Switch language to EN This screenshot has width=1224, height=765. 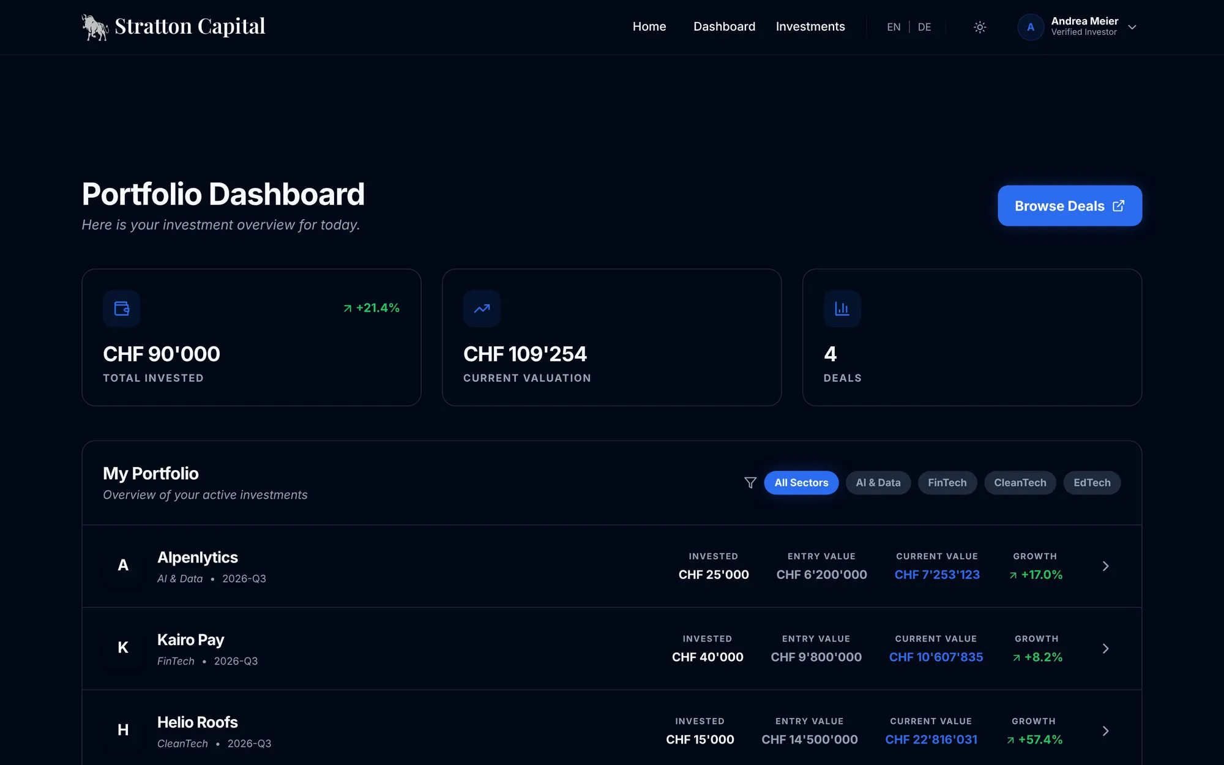pyautogui.click(x=894, y=27)
